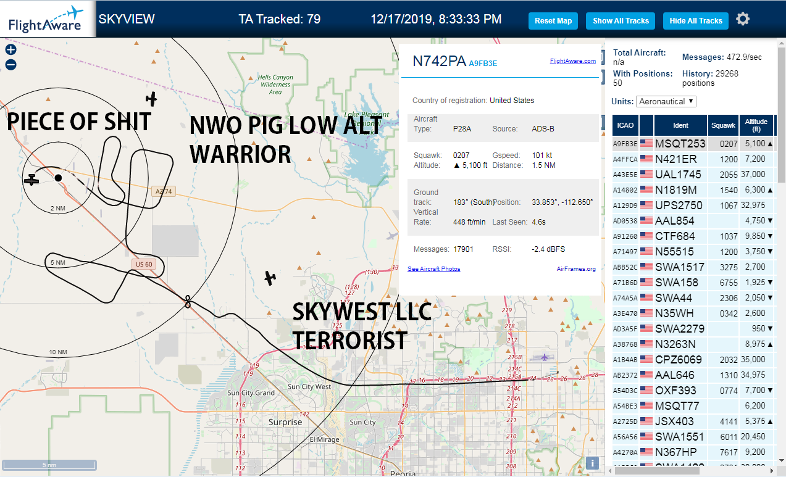Sort table by Squawk column header
This screenshot has height=477, width=786.
[723, 125]
